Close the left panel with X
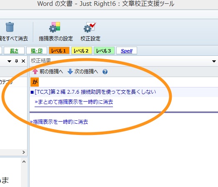The height and width of the screenshot is (187, 218). pyautogui.click(x=23, y=61)
